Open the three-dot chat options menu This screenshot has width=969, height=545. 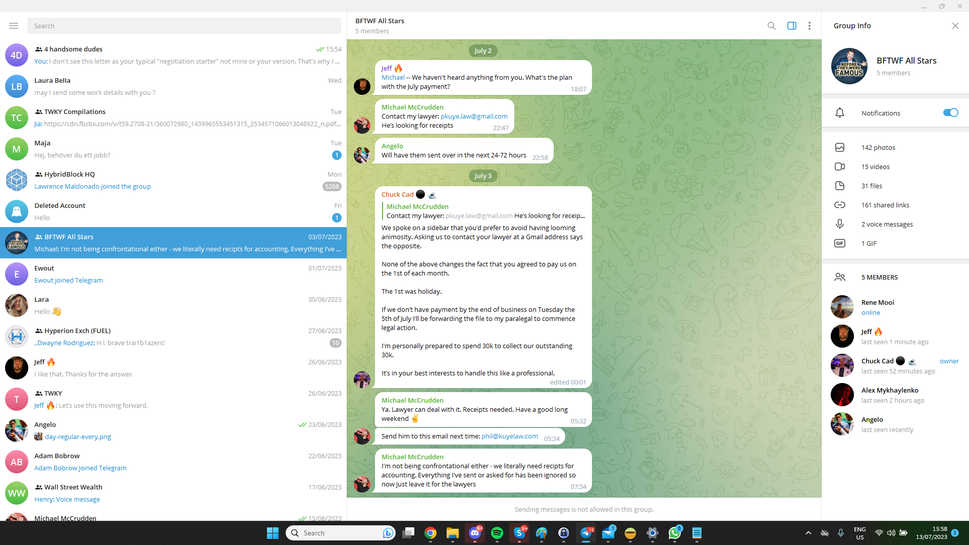(x=809, y=26)
